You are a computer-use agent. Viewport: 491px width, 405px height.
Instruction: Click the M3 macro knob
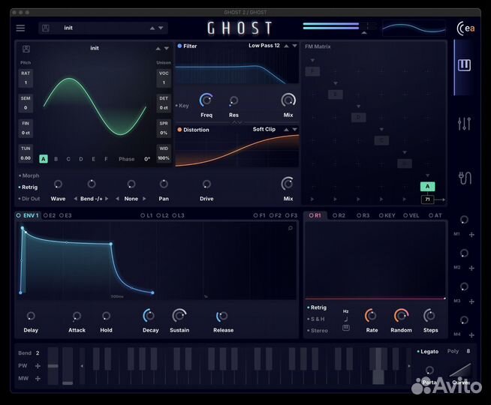coord(464,286)
